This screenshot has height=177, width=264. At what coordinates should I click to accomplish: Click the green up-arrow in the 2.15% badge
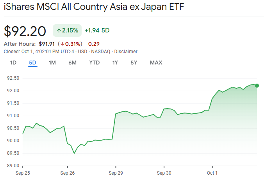point(59,30)
